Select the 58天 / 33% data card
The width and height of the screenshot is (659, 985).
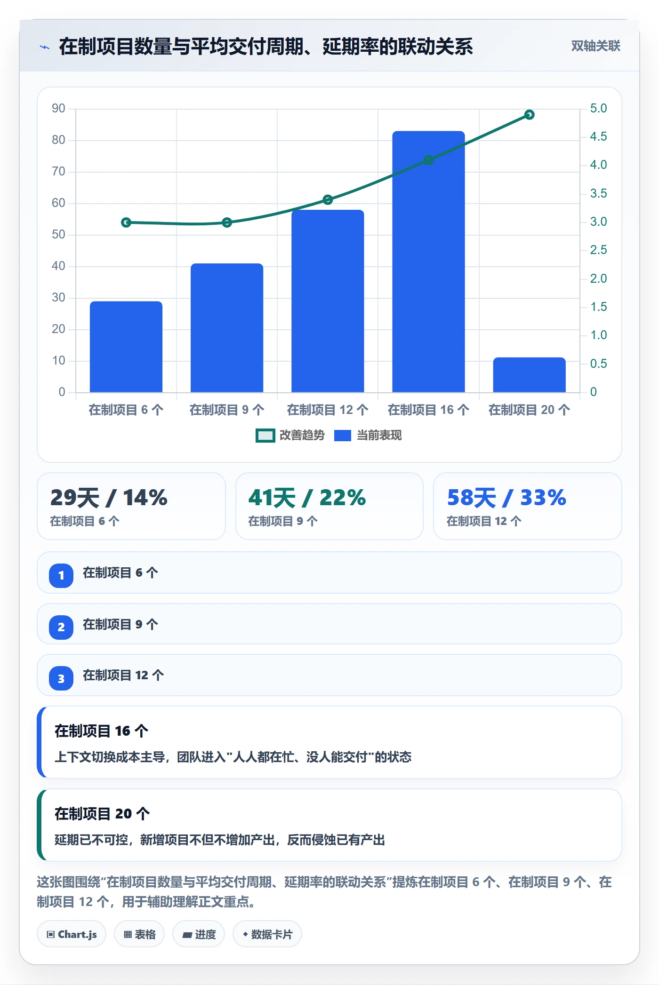click(528, 506)
